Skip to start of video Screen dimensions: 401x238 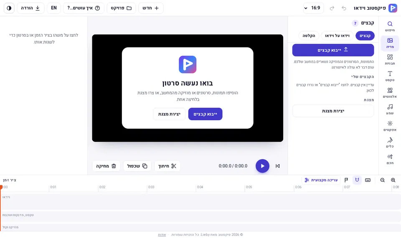[277, 166]
